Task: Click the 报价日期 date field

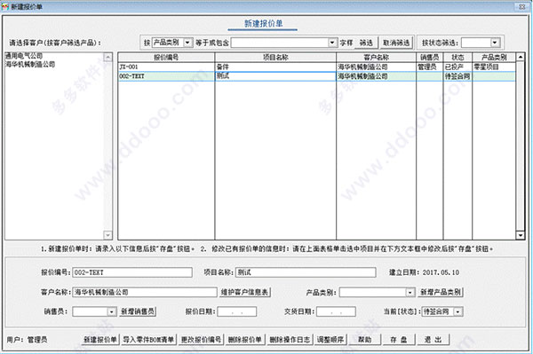Action: pos(237,311)
